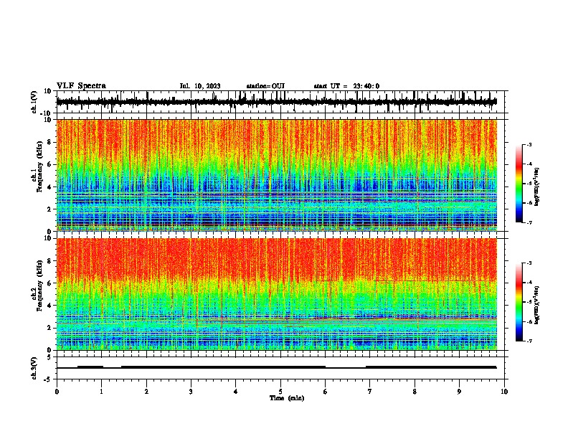Click the ch.1 'Frequency (kHz)' axis label
The height and width of the screenshot is (439, 568).
(39, 167)
